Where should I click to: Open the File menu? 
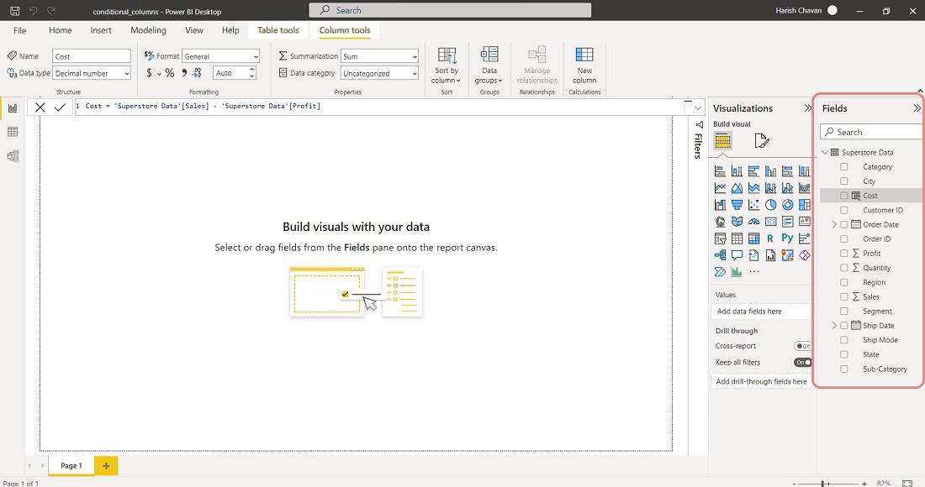pyautogui.click(x=19, y=30)
